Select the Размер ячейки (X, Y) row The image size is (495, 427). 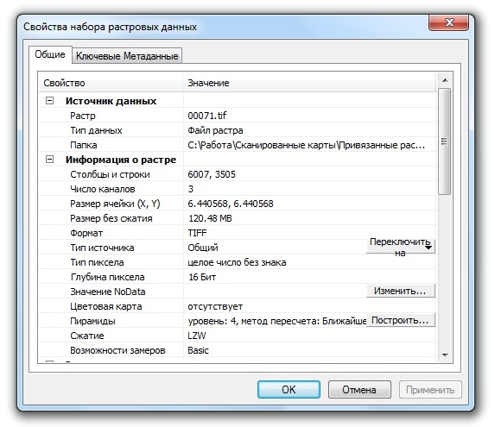point(238,204)
